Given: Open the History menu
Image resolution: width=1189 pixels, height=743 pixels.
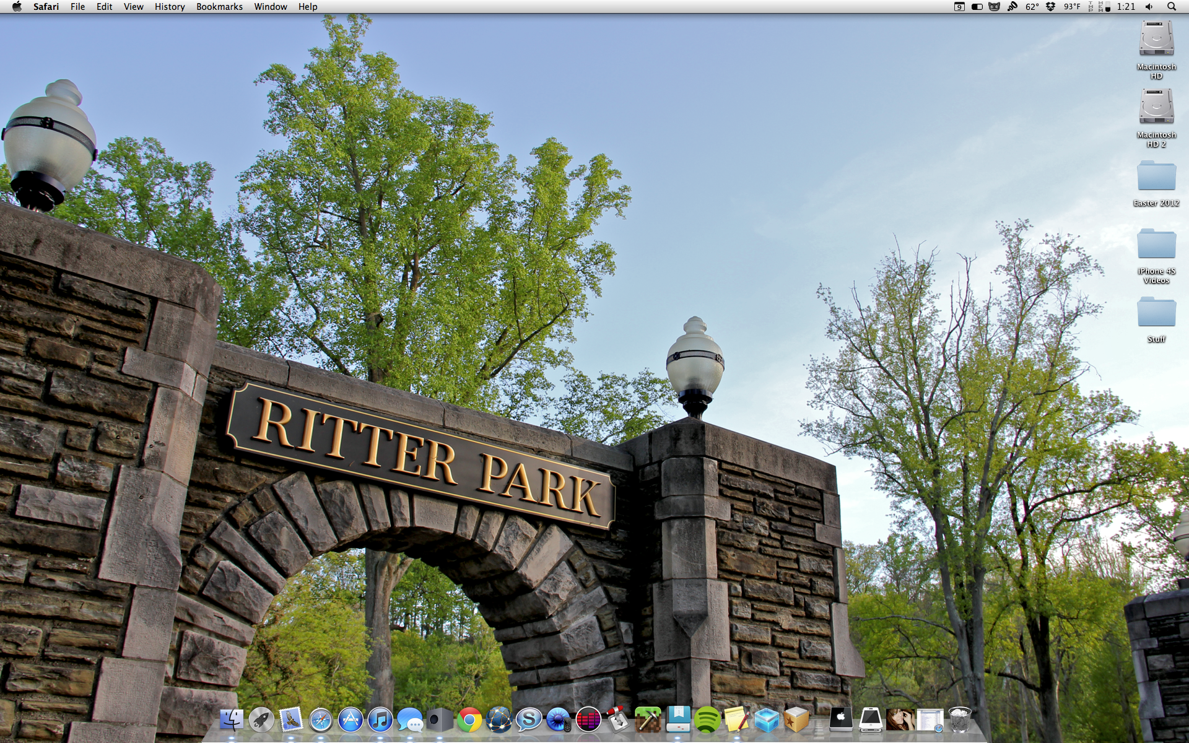Looking at the screenshot, I should click(x=170, y=7).
